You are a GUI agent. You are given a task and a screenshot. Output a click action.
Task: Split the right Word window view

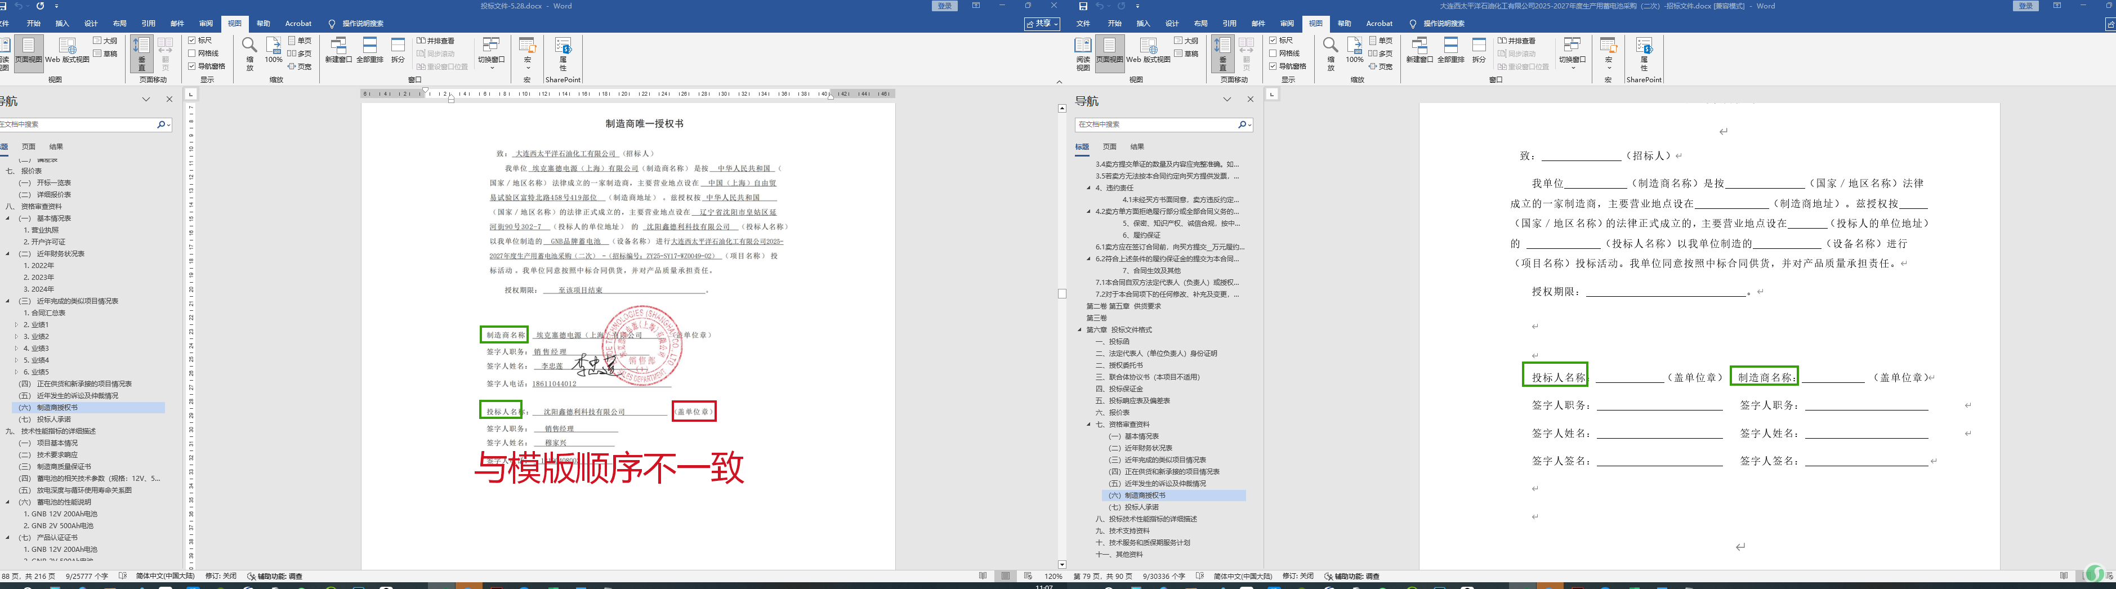(x=1479, y=51)
